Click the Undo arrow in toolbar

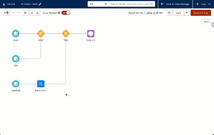point(14,13)
